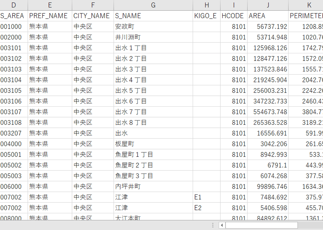Click S_AREA cell 003207
Image resolution: width=323 pixels, height=230 pixels.
[x=14, y=133]
